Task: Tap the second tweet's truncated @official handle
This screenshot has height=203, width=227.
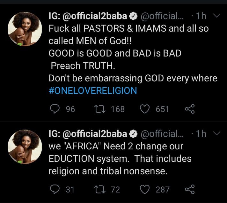Action: [162, 133]
